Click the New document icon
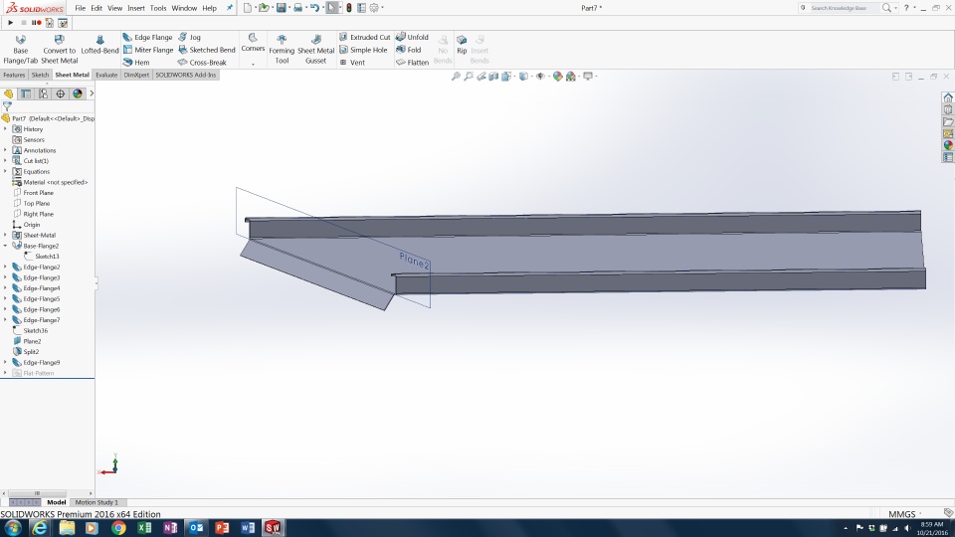955x537 pixels. tap(248, 8)
